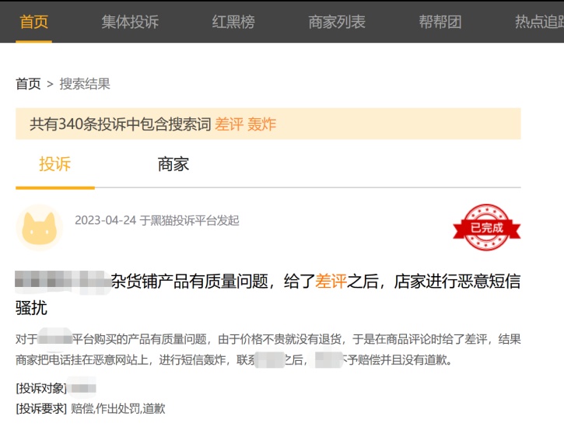
Task: Open 帮帮团 from the navigation bar
Action: [x=440, y=22]
